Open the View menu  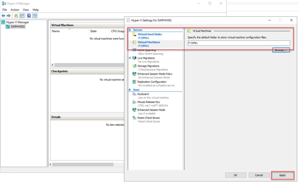26,10
